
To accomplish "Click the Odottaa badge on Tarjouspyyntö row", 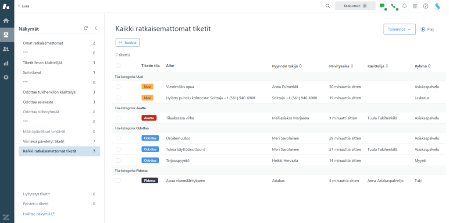I will tap(150, 160).
